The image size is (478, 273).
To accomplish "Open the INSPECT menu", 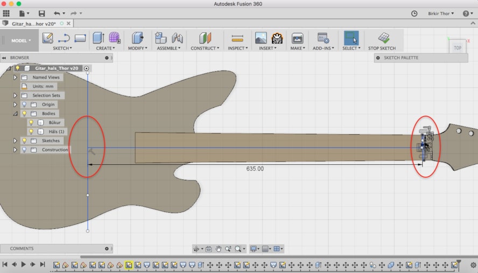I will coord(238,48).
